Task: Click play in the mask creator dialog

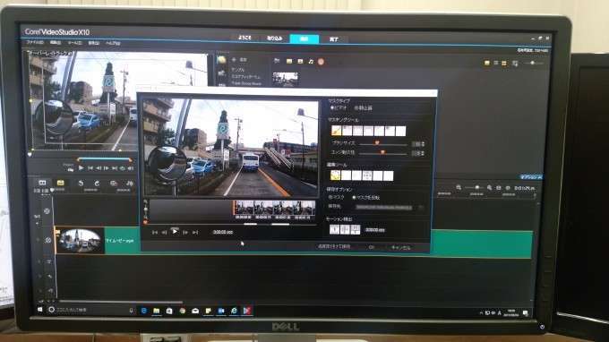Action: click(x=175, y=232)
